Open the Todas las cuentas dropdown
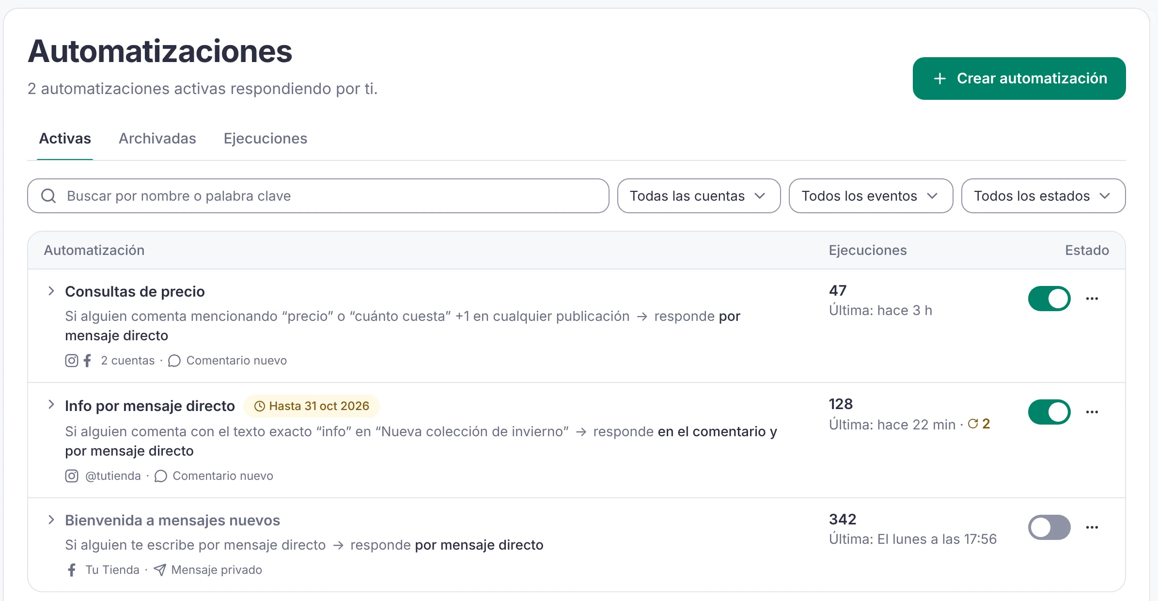 coord(699,196)
